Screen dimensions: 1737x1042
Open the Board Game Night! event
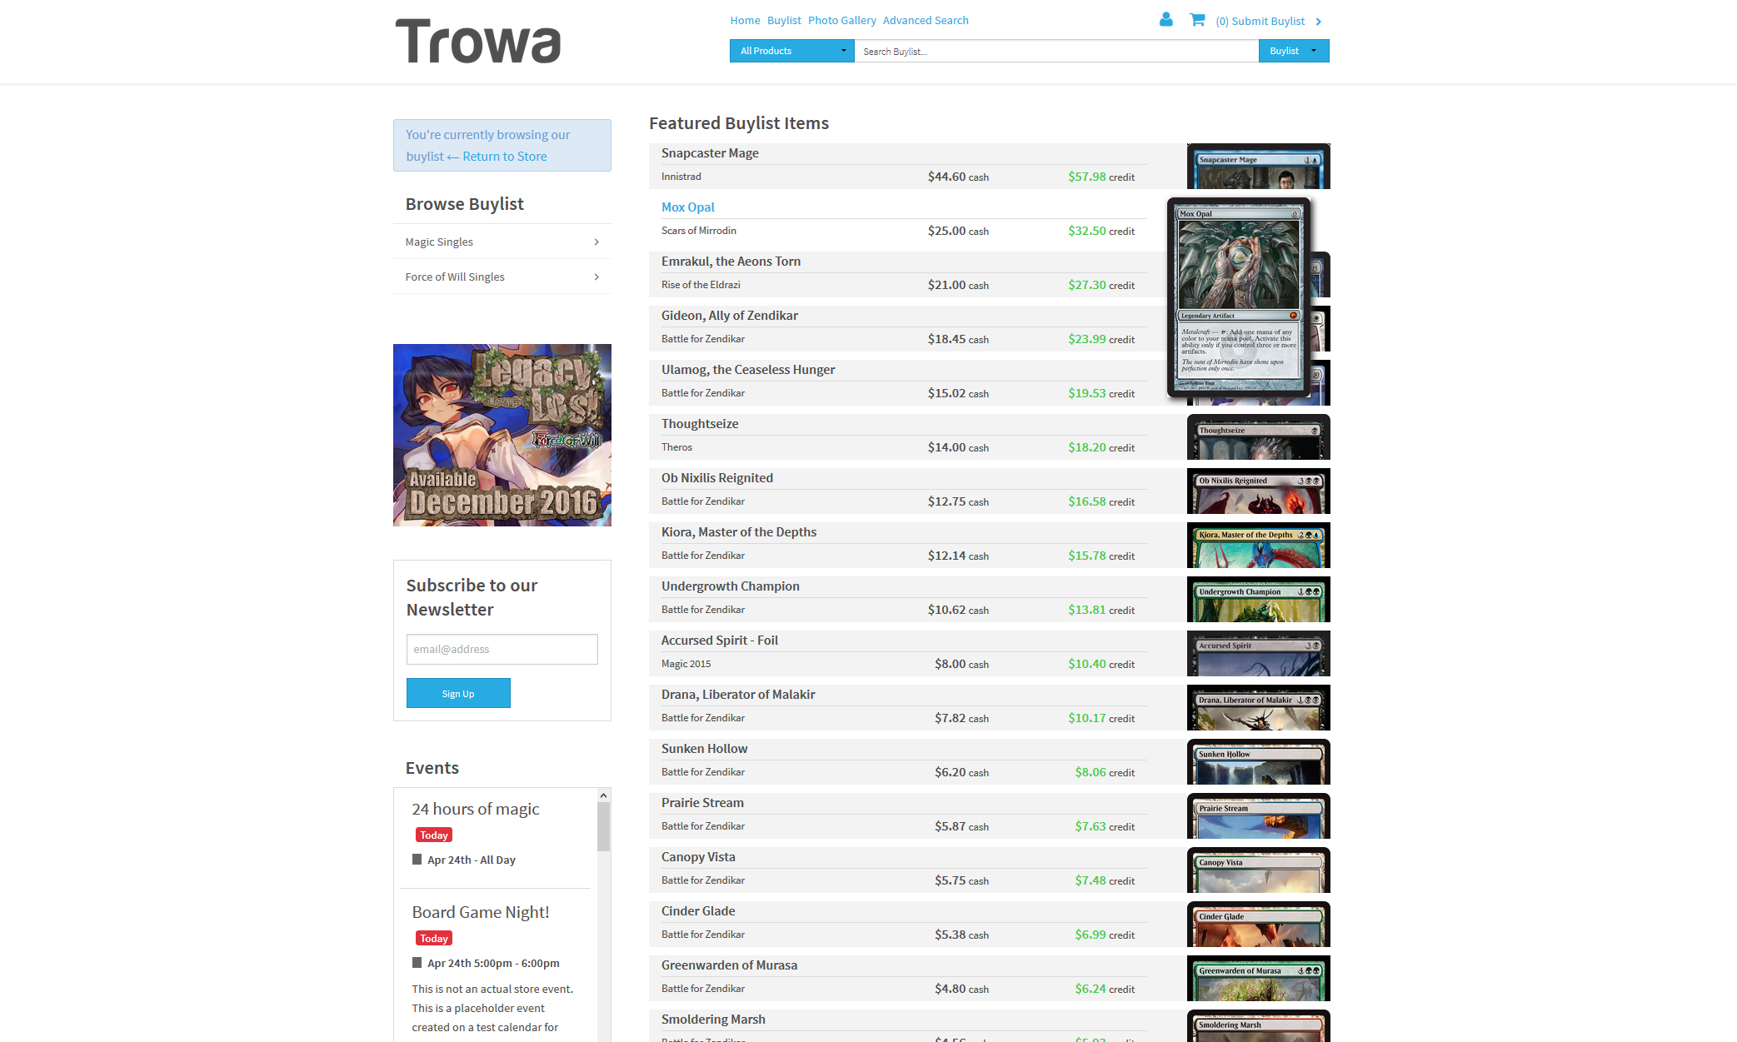click(x=481, y=912)
